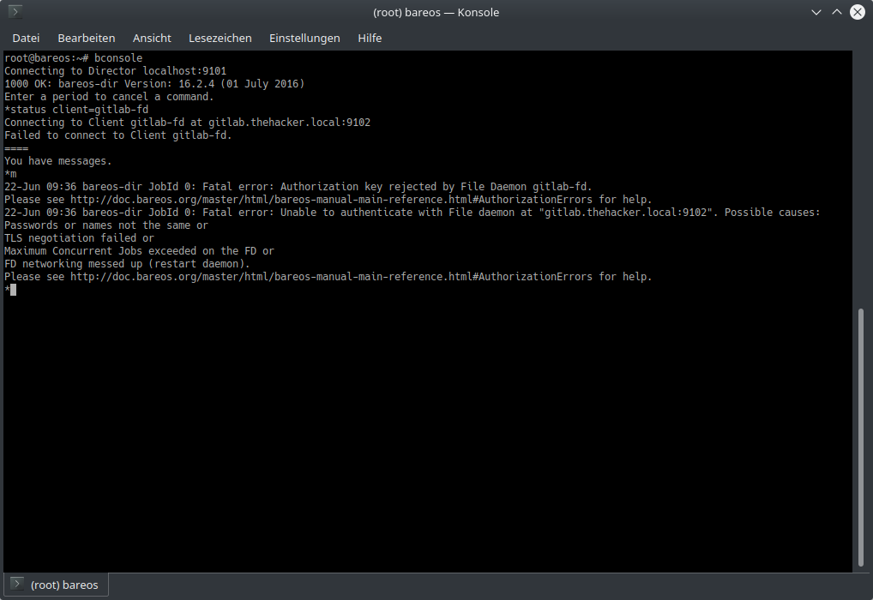Close the Konsole window

(858, 12)
